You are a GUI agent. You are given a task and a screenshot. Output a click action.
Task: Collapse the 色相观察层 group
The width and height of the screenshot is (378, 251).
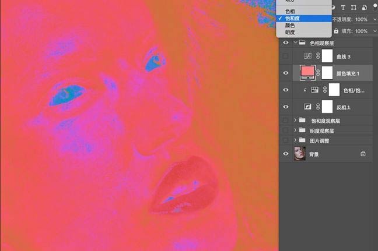295,43
